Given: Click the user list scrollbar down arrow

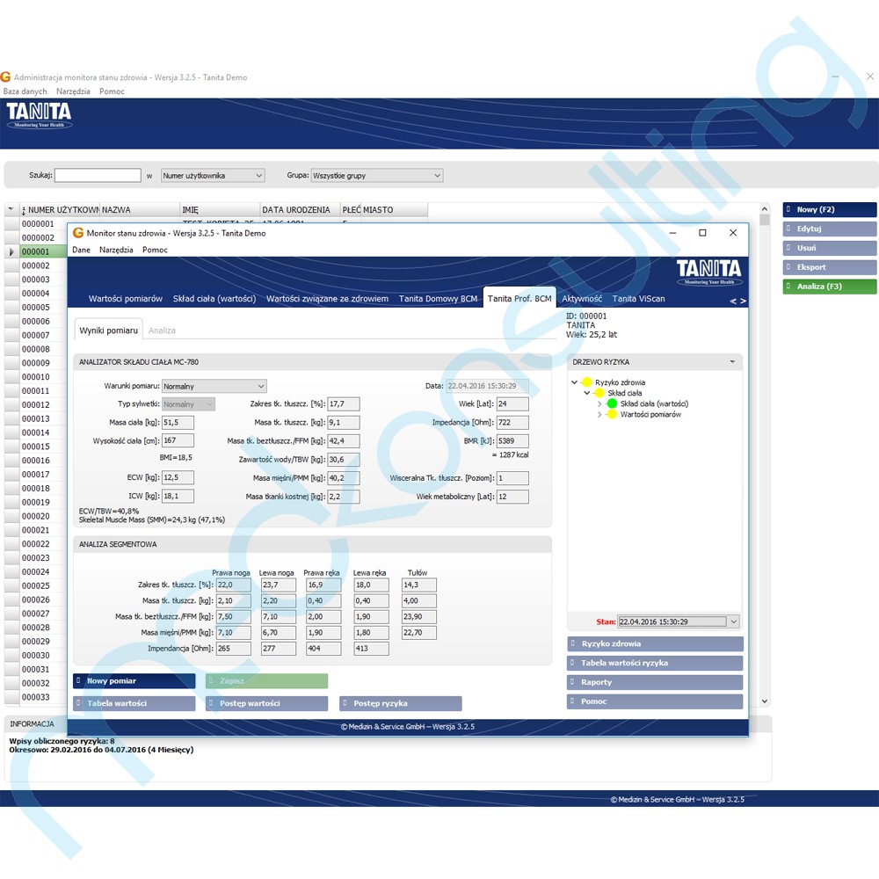Looking at the screenshot, I should 765,701.
